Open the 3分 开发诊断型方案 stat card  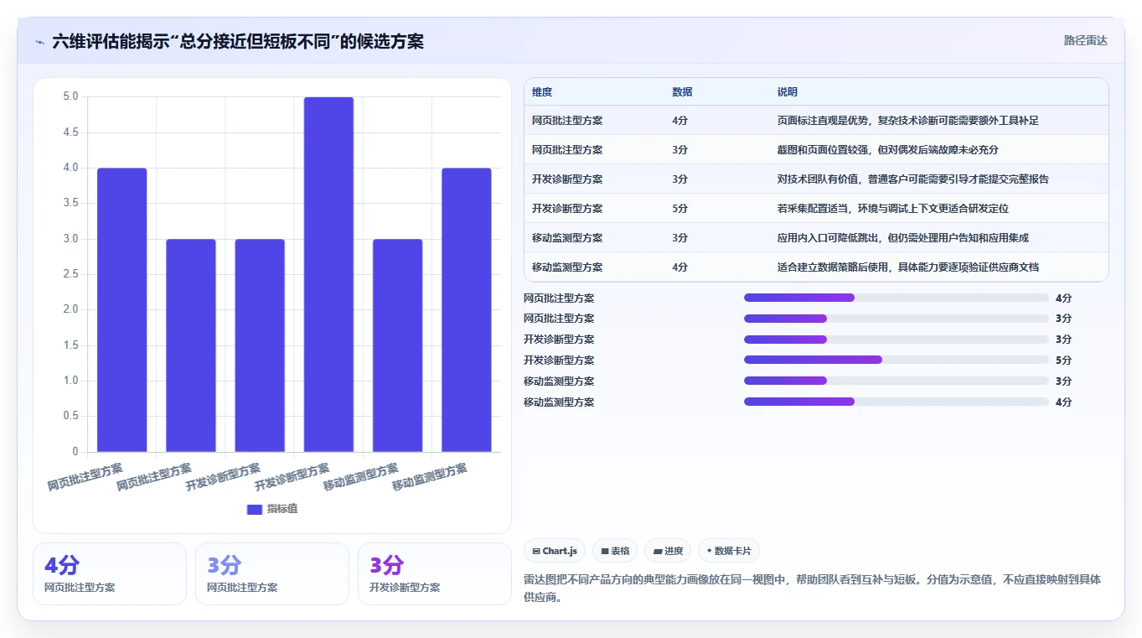point(435,573)
